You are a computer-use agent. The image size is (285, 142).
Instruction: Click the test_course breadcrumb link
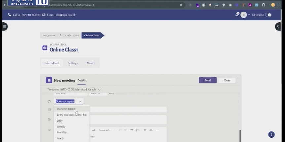49,35
